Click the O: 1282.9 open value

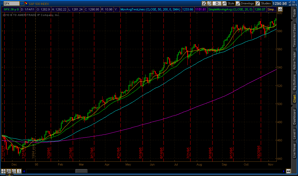coord(43,9)
